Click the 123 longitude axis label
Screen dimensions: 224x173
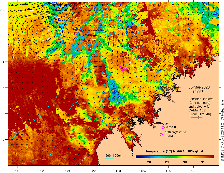click(118, 171)
